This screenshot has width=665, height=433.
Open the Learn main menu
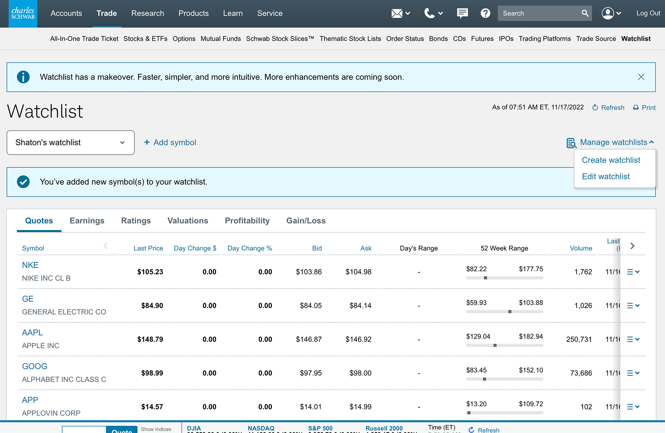coord(233,13)
